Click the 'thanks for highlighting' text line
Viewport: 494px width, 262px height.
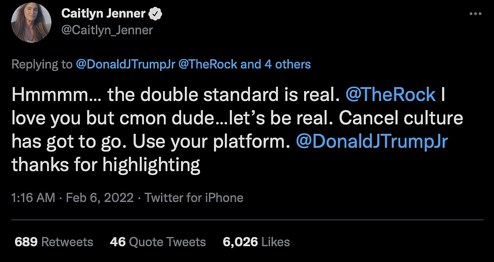[106, 165]
